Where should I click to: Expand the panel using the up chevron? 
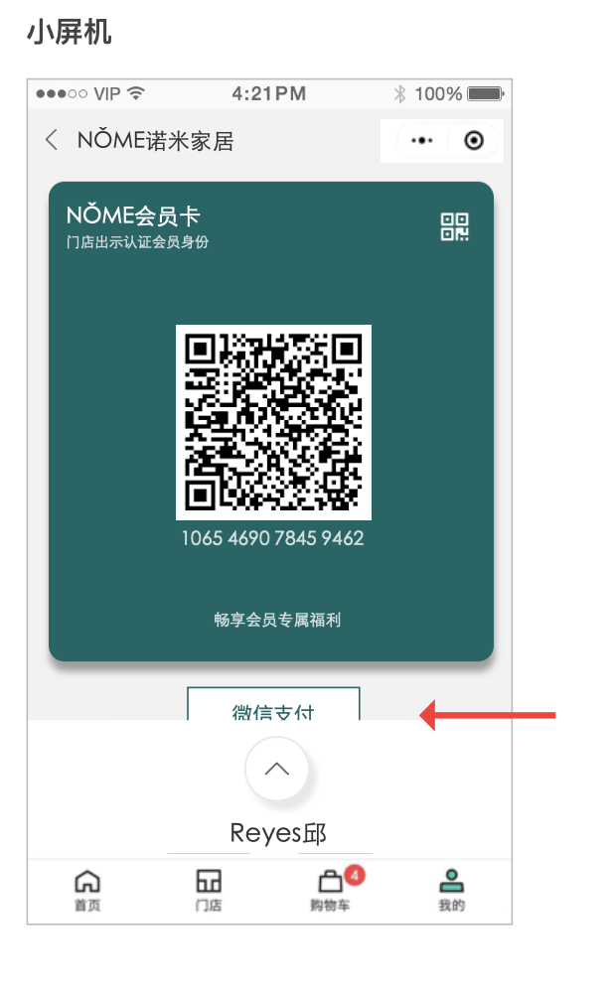(x=277, y=769)
